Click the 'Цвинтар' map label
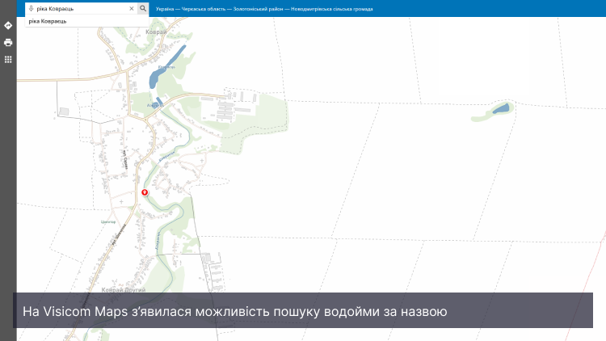Viewport: 606px width, 341px height. 108,222
